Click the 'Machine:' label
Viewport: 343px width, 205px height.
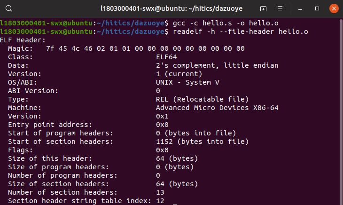point(24,108)
